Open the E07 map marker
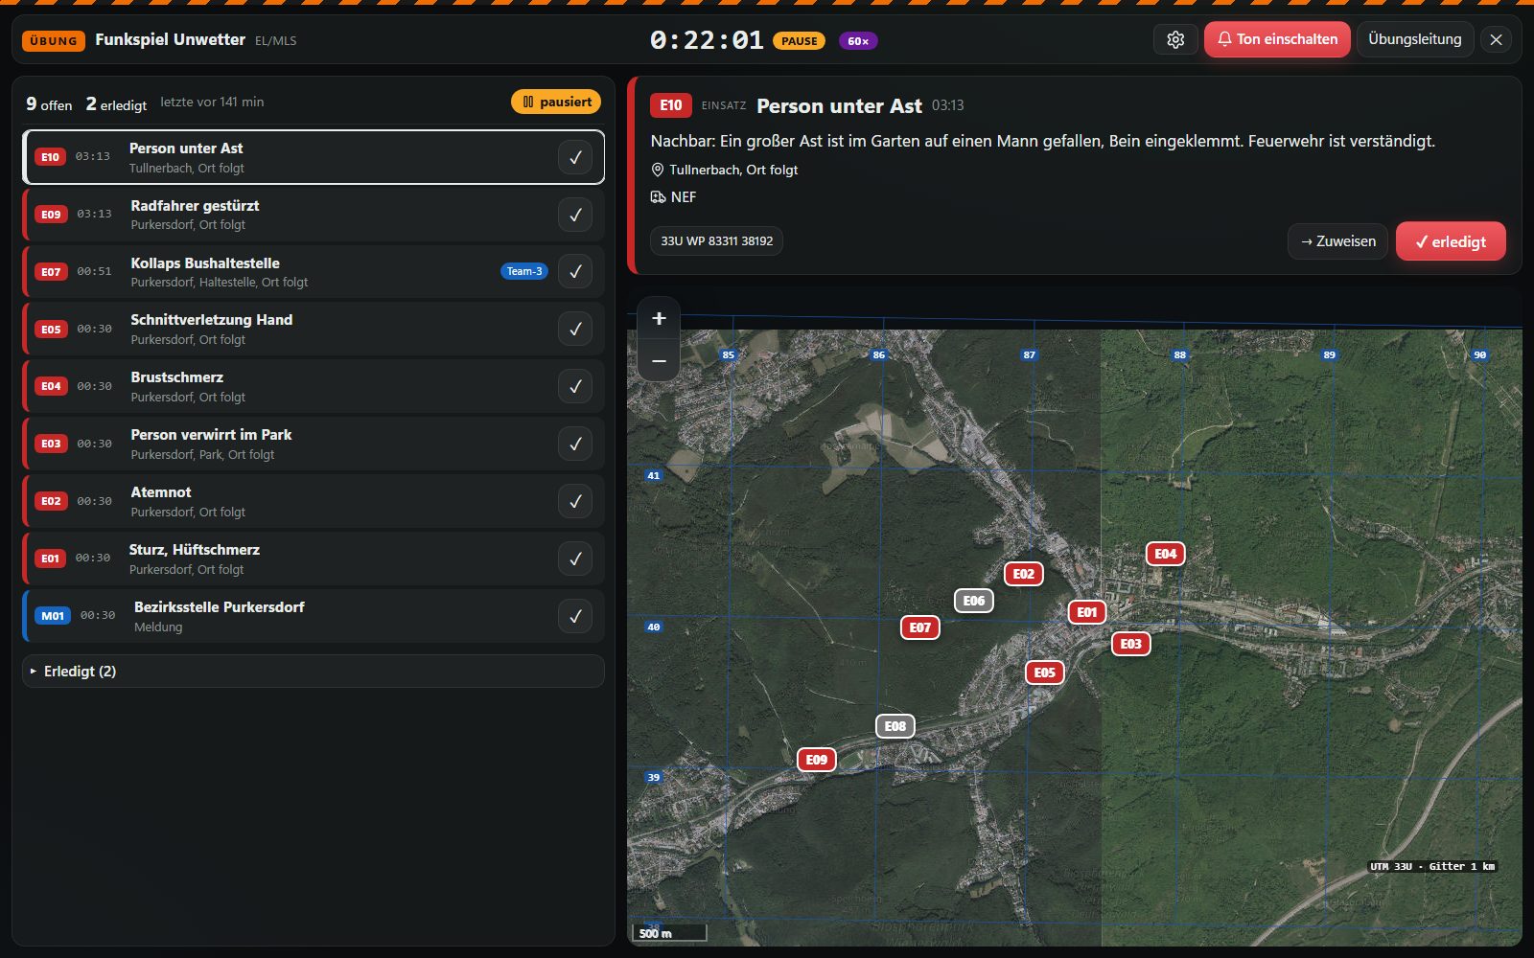This screenshot has width=1534, height=958. point(920,627)
